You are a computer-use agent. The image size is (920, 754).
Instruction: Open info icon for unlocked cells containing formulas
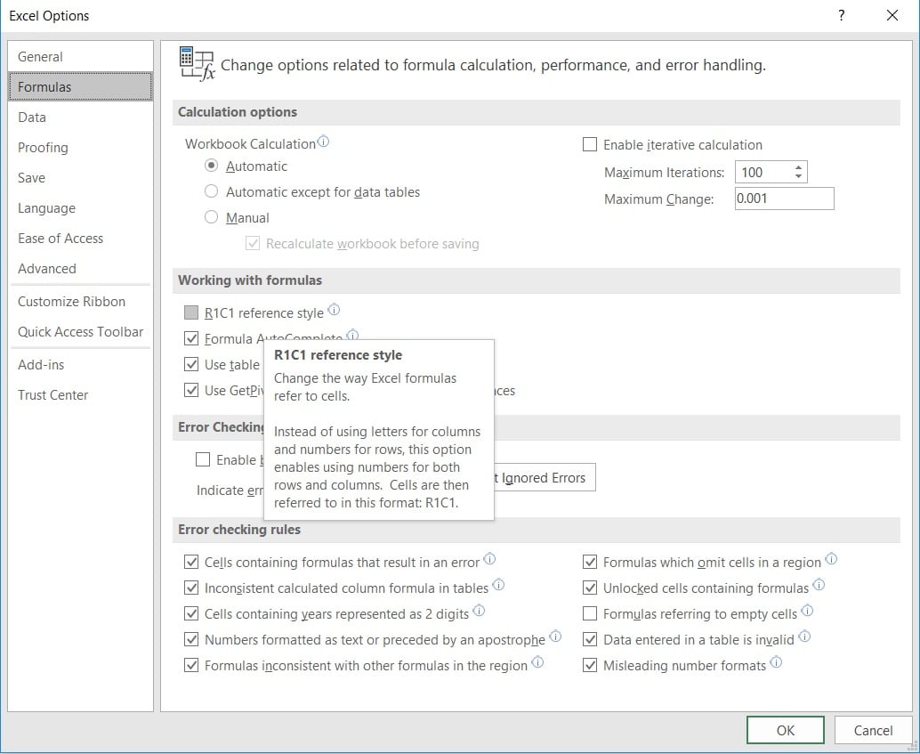(x=819, y=584)
